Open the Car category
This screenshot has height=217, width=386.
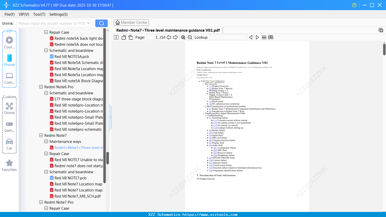(9, 144)
